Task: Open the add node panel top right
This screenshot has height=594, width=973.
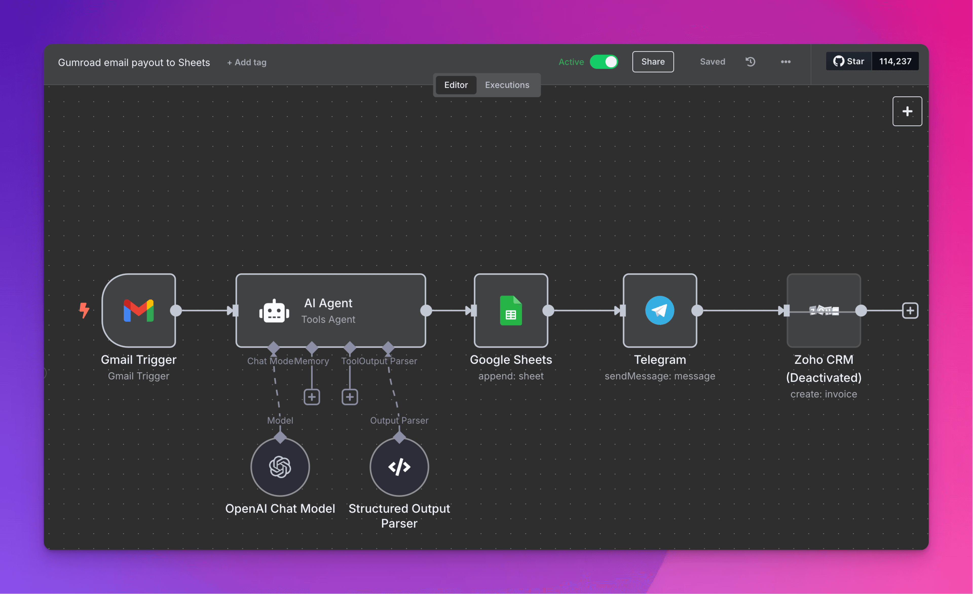Action: click(907, 111)
